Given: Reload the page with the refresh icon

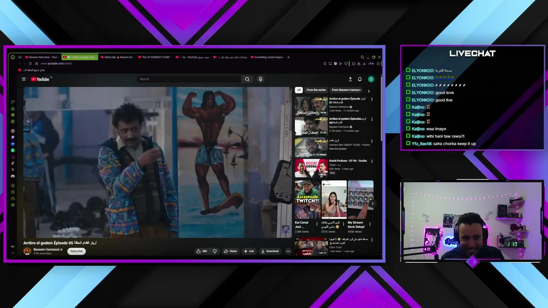Looking at the screenshot, I should (x=30, y=63).
